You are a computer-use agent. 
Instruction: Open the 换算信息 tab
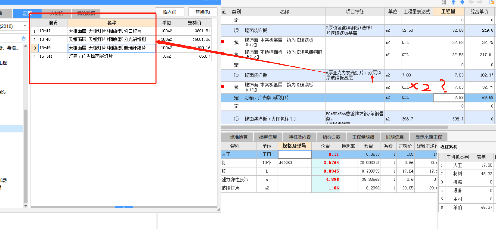click(x=268, y=137)
